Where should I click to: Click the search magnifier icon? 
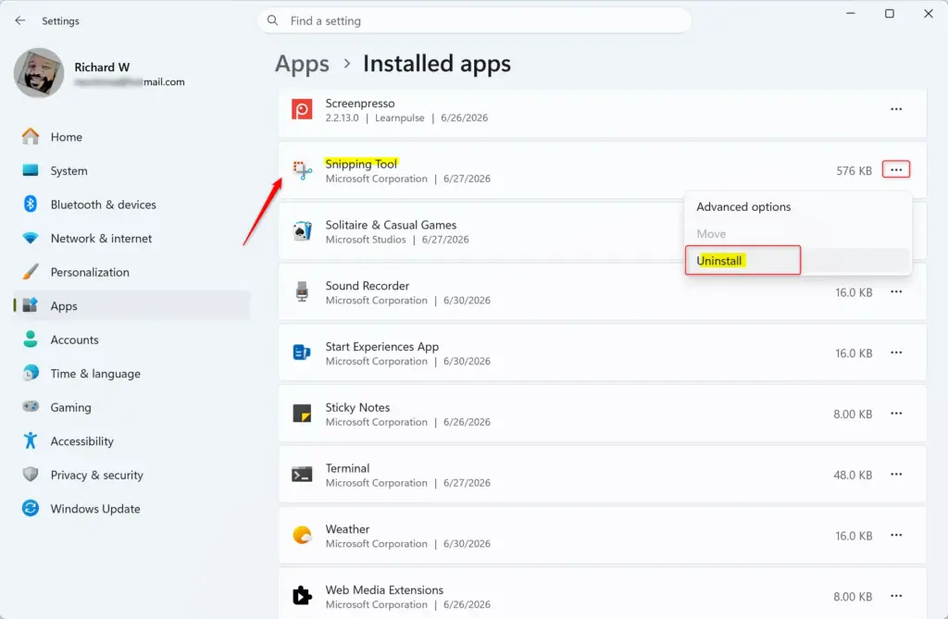(273, 20)
